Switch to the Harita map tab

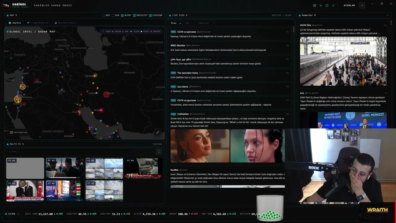15,23
